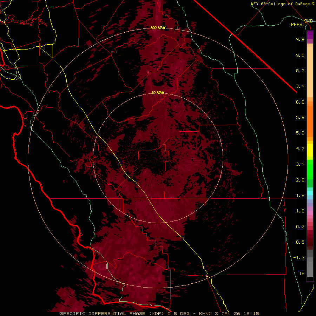Pick the light peach band on the color bar
The image size is (316, 316).
click(310, 72)
